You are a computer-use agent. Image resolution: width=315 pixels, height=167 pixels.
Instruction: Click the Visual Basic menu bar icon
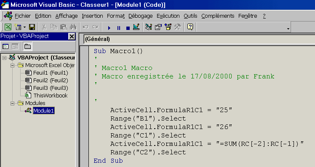tap(8, 16)
